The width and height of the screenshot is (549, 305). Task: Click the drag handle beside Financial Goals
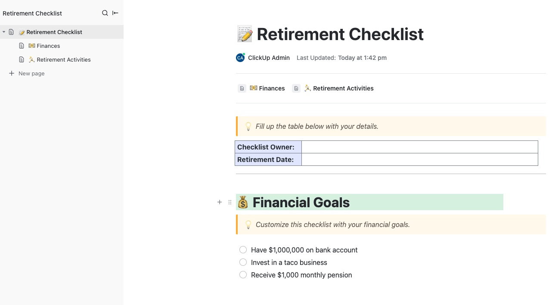(230, 202)
